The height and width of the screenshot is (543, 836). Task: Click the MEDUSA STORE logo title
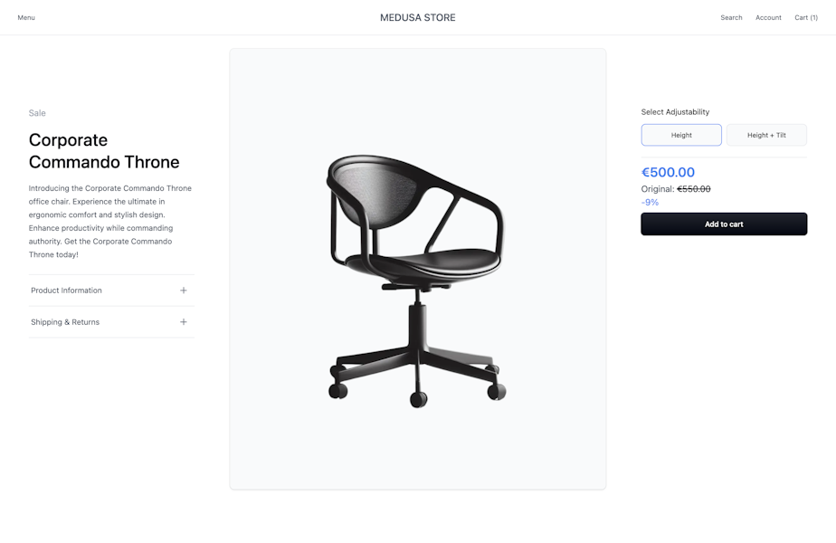click(x=417, y=17)
